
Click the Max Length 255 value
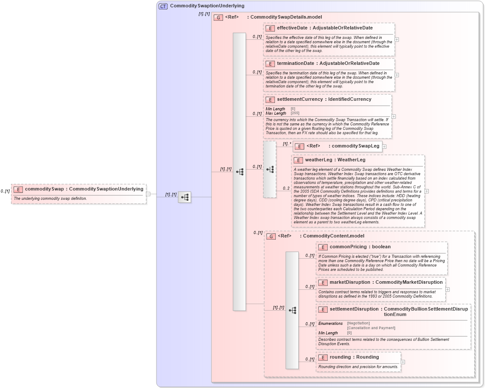click(295, 113)
